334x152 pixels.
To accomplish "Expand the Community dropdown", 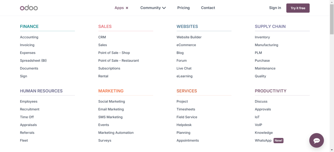I will pos(153,8).
